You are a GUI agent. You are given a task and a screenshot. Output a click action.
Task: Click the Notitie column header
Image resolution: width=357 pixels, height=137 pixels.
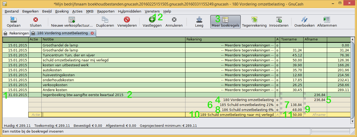[113, 39]
